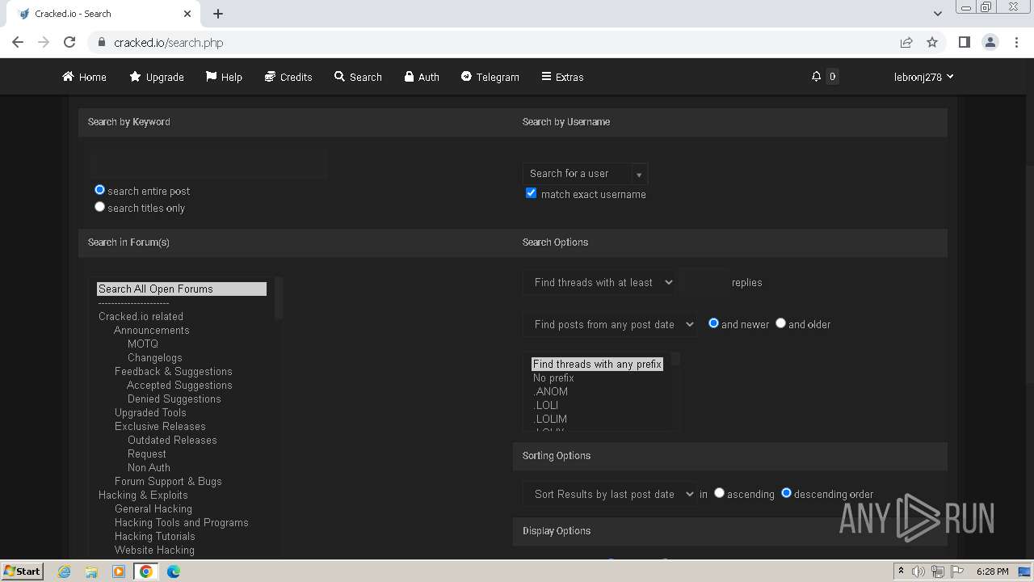Open the Home menu item
This screenshot has height=582, width=1034.
click(84, 77)
